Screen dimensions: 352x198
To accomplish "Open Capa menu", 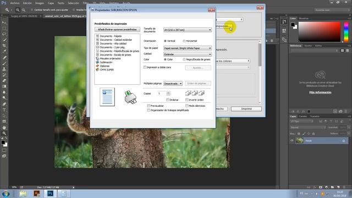I will 51,3.
